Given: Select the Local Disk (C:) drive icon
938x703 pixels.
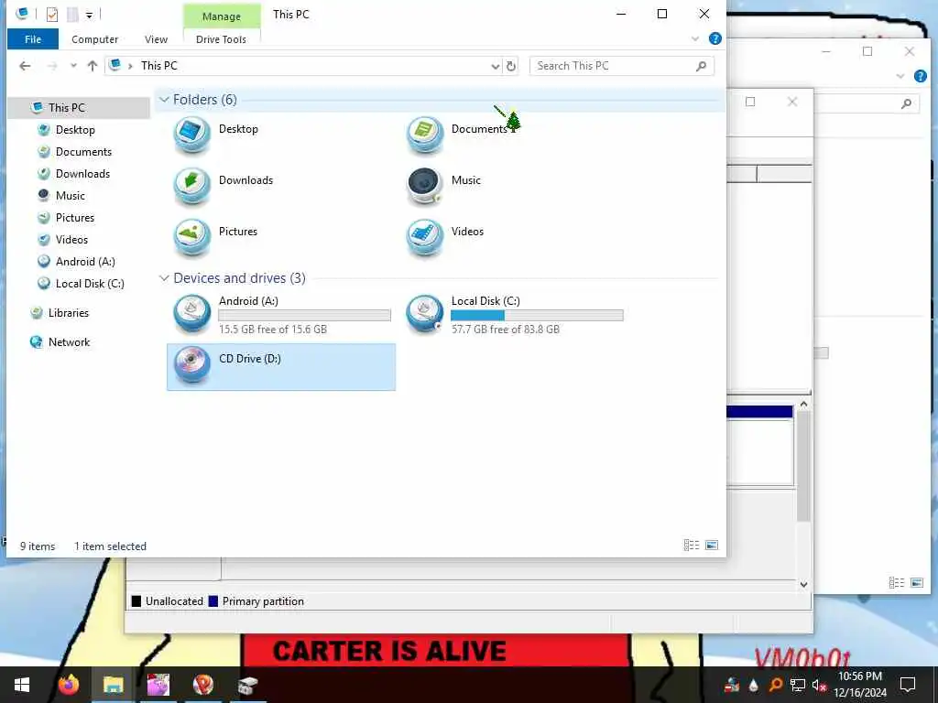Looking at the screenshot, I should 425,313.
